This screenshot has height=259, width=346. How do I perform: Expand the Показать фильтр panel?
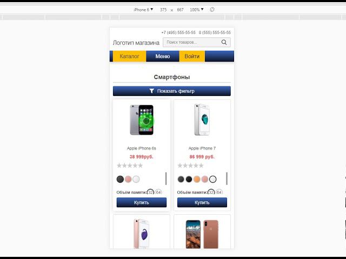pos(172,91)
